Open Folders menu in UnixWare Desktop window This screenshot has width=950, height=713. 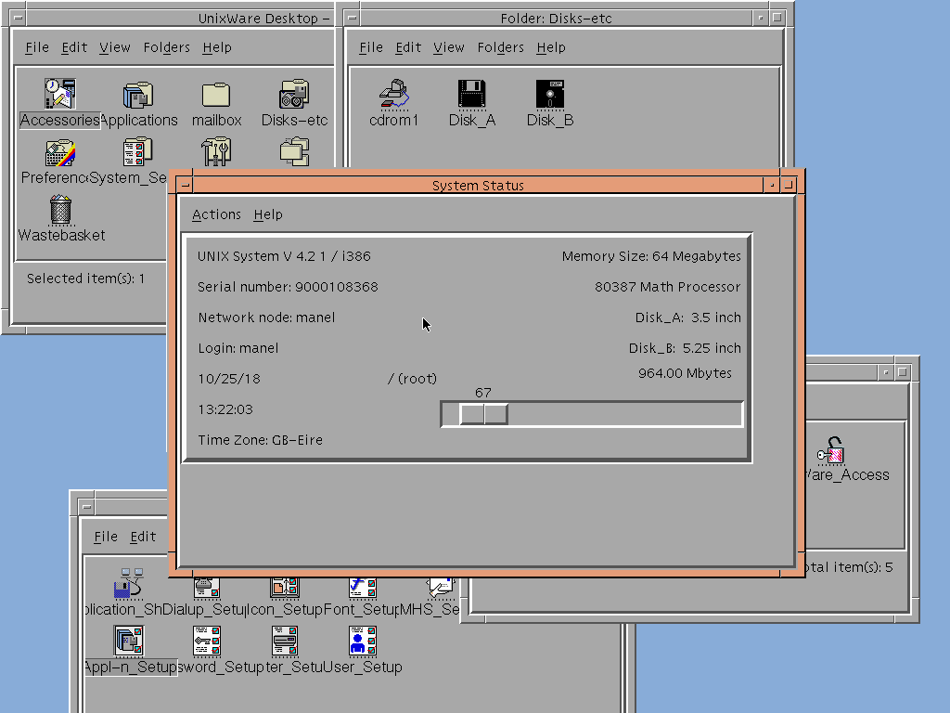(x=167, y=47)
